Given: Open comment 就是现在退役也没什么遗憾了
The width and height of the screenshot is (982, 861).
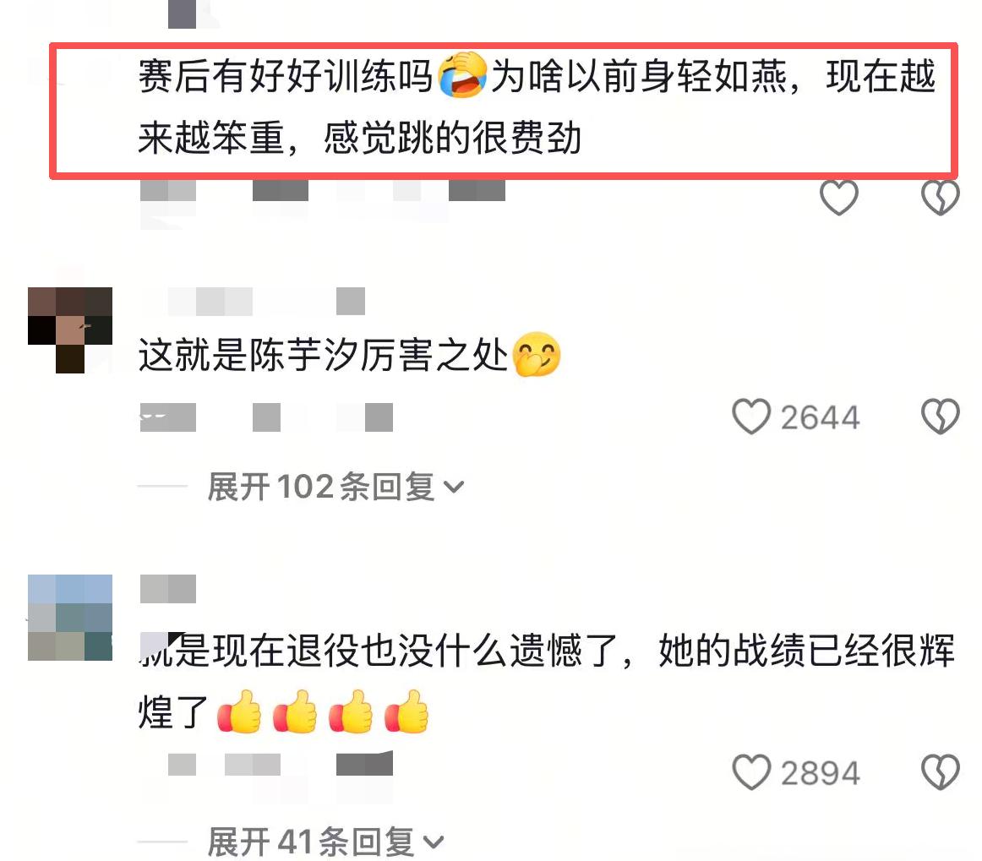Looking at the screenshot, I should [x=546, y=681].
